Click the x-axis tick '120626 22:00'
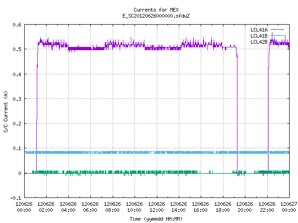The image size is (298, 223). coord(267,207)
